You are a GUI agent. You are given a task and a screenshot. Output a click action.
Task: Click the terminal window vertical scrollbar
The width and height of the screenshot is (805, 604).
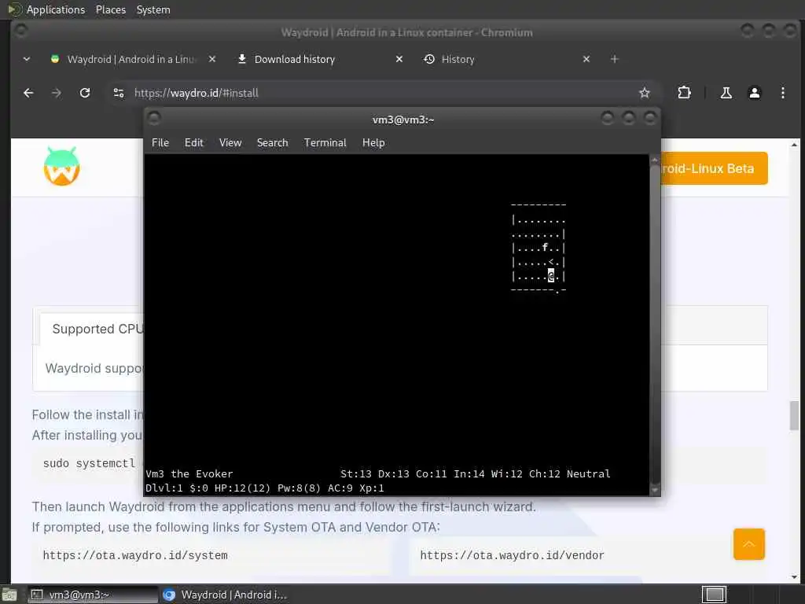[655, 325]
